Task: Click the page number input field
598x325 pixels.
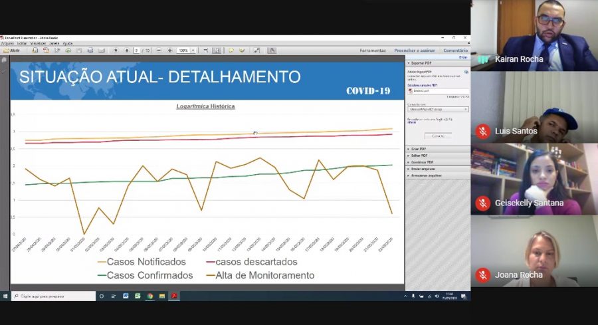Action: point(137,51)
